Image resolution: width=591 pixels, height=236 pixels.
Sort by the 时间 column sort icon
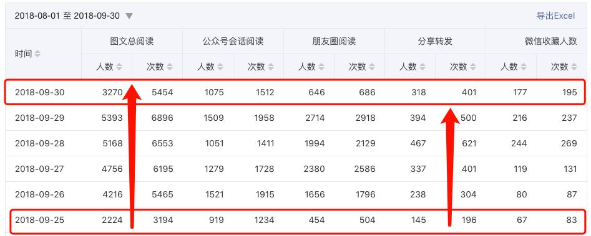tap(37, 54)
